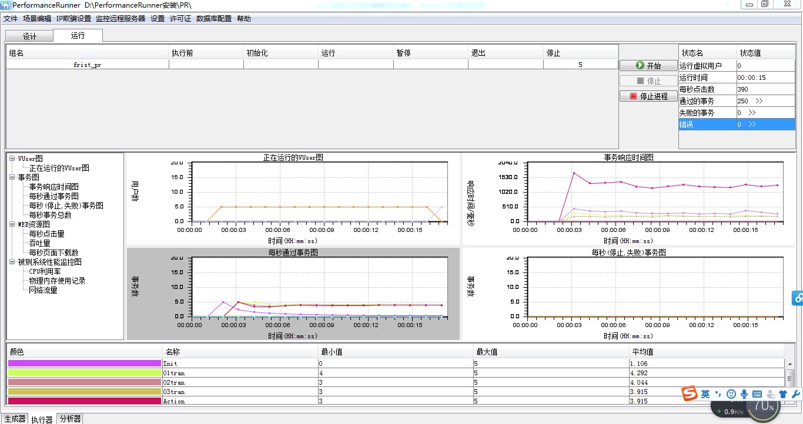Collapse the 被测系统性能监控图 tree node
The image size is (803, 424).
click(x=12, y=262)
